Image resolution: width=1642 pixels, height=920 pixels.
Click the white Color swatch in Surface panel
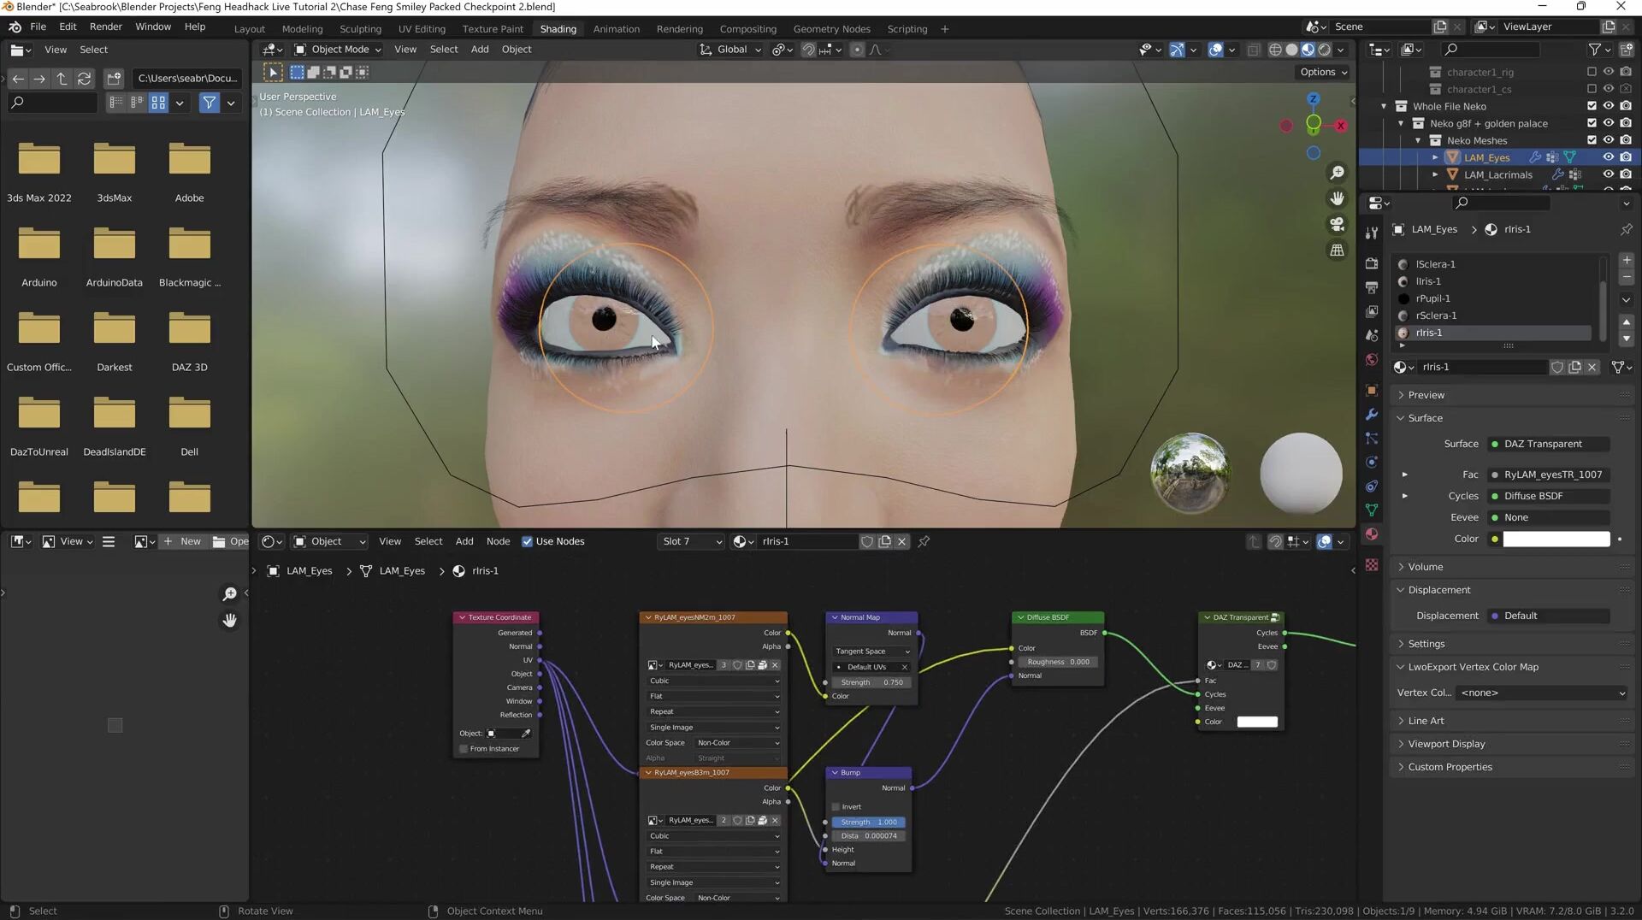pyautogui.click(x=1556, y=539)
